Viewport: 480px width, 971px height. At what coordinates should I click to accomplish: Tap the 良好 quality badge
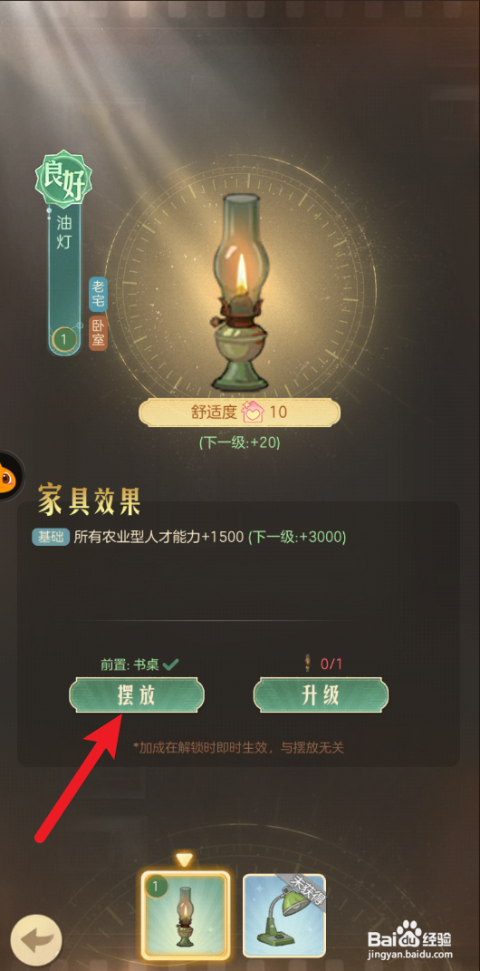pyautogui.click(x=63, y=177)
